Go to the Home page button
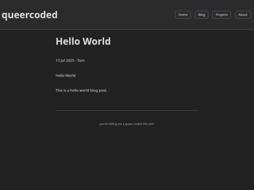Image resolution: width=254 pixels, height=190 pixels. [x=183, y=15]
